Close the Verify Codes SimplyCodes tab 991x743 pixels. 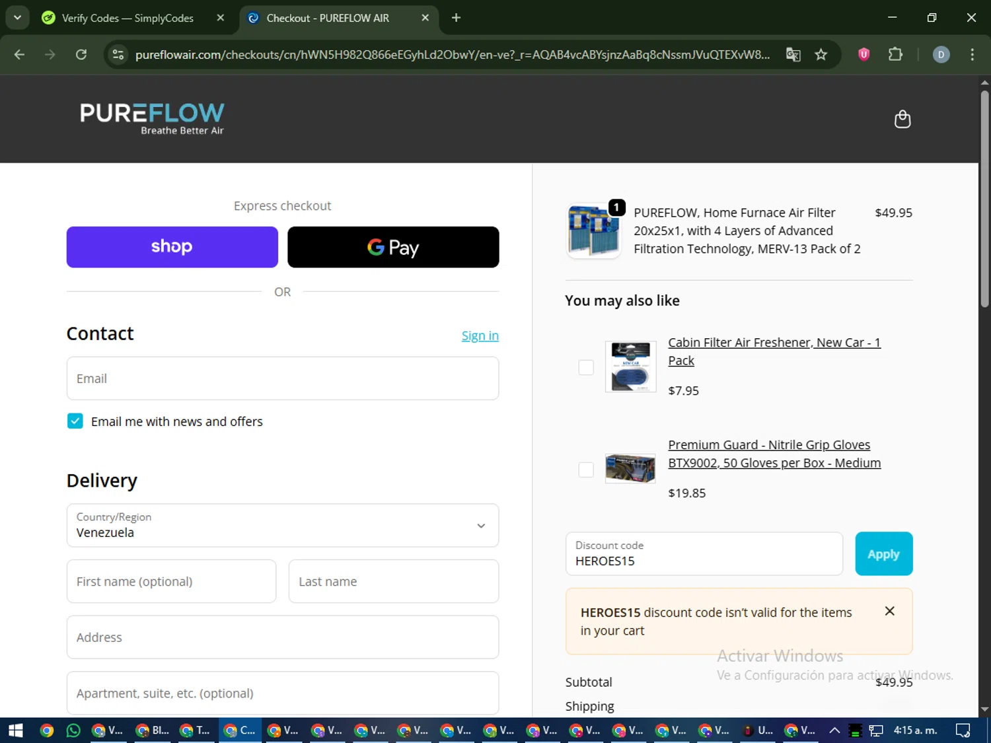click(x=221, y=18)
